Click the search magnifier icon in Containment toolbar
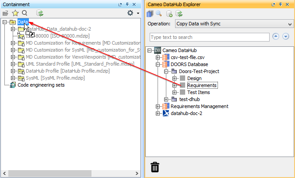This screenshot has height=178, width=295. pos(25,13)
